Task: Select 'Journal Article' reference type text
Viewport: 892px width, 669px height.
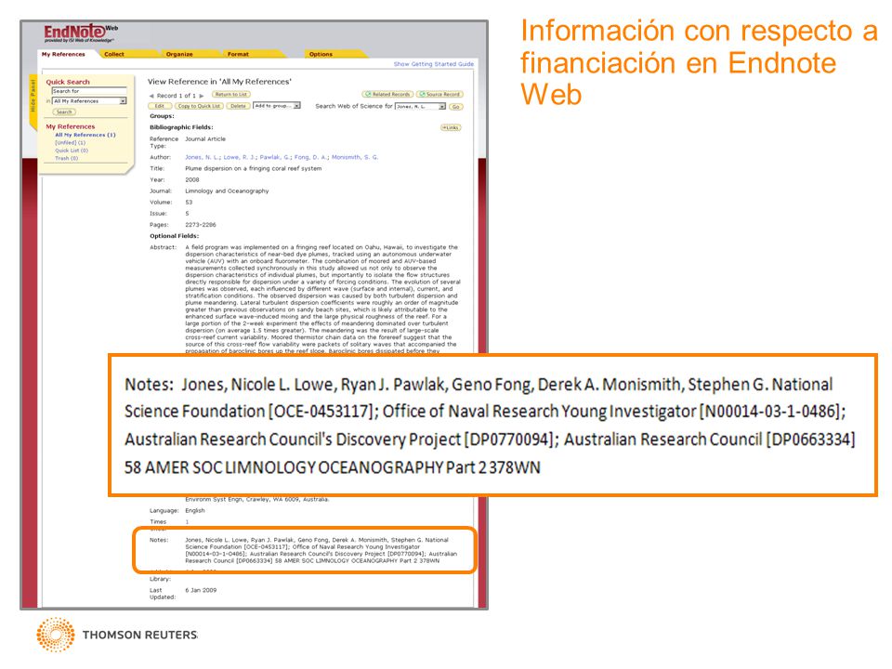Action: (x=205, y=138)
